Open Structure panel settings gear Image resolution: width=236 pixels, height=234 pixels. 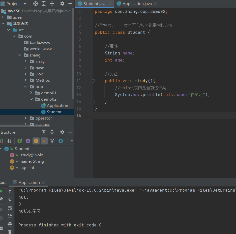(x=62, y=132)
